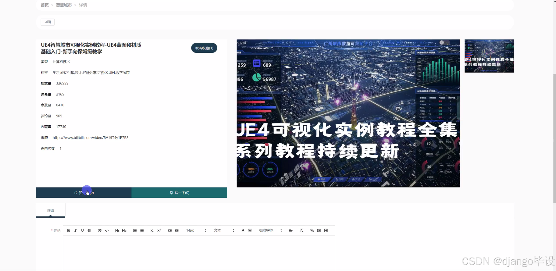The height and width of the screenshot is (271, 556).
Task: Go to 首页 in the breadcrumb
Action: point(45,5)
